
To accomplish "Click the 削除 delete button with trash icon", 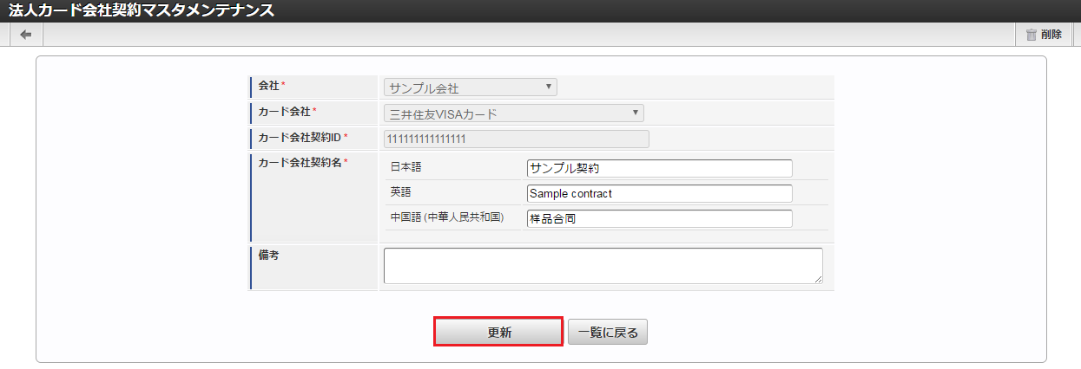I will [x=1044, y=35].
